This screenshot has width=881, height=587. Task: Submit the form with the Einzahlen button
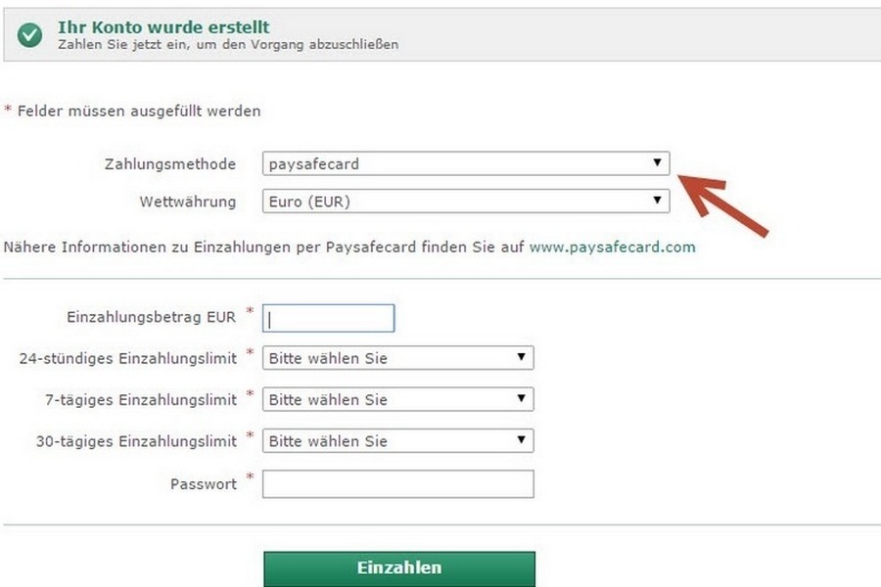399,568
